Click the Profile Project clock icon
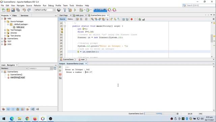The height and width of the screenshot is (122, 216). point(88,10)
